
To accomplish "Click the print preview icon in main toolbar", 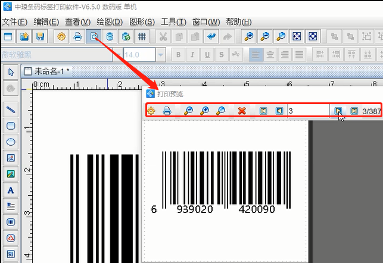I will tap(94, 37).
